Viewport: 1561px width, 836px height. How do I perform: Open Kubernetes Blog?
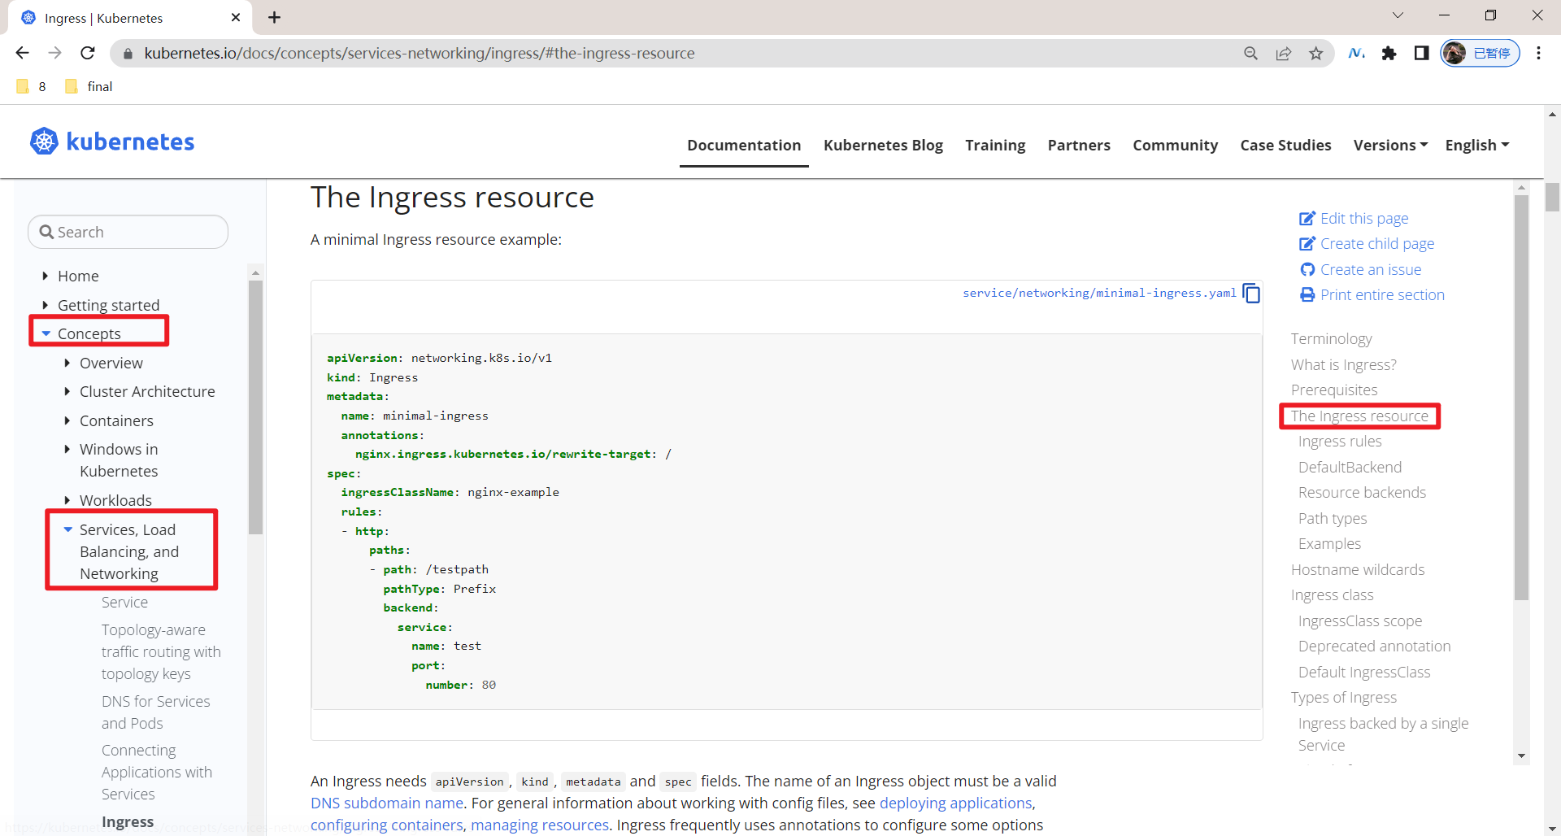pos(883,145)
